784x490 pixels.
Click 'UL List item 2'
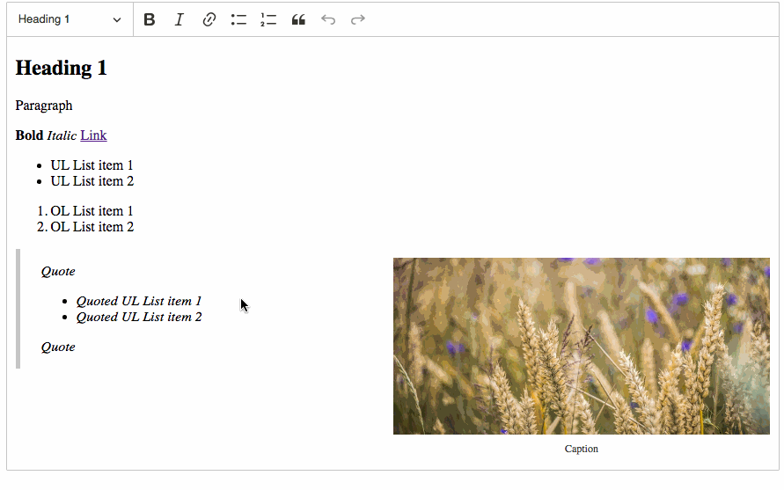click(92, 181)
